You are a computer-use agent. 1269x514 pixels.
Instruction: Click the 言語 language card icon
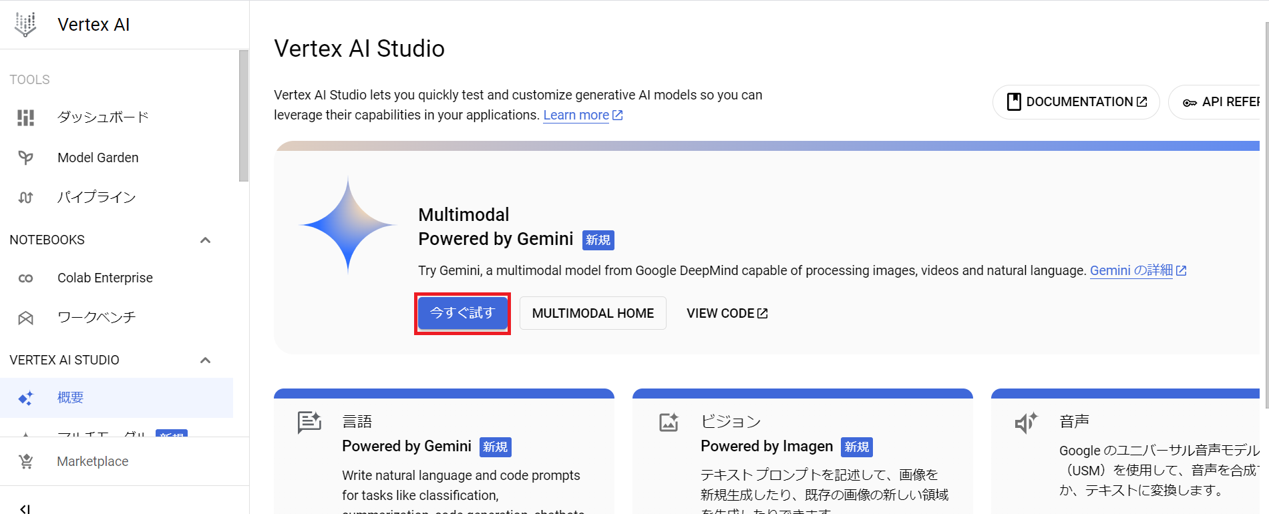pyautogui.click(x=309, y=423)
